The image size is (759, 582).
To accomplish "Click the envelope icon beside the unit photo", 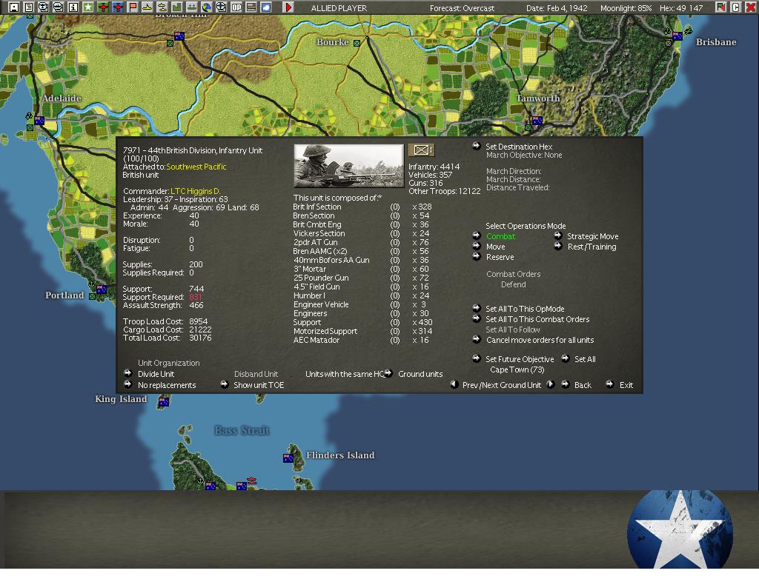I will click(421, 150).
